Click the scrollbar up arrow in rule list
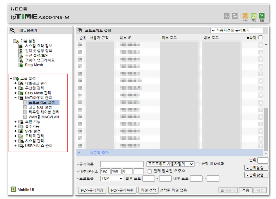 [x=266, y=44]
